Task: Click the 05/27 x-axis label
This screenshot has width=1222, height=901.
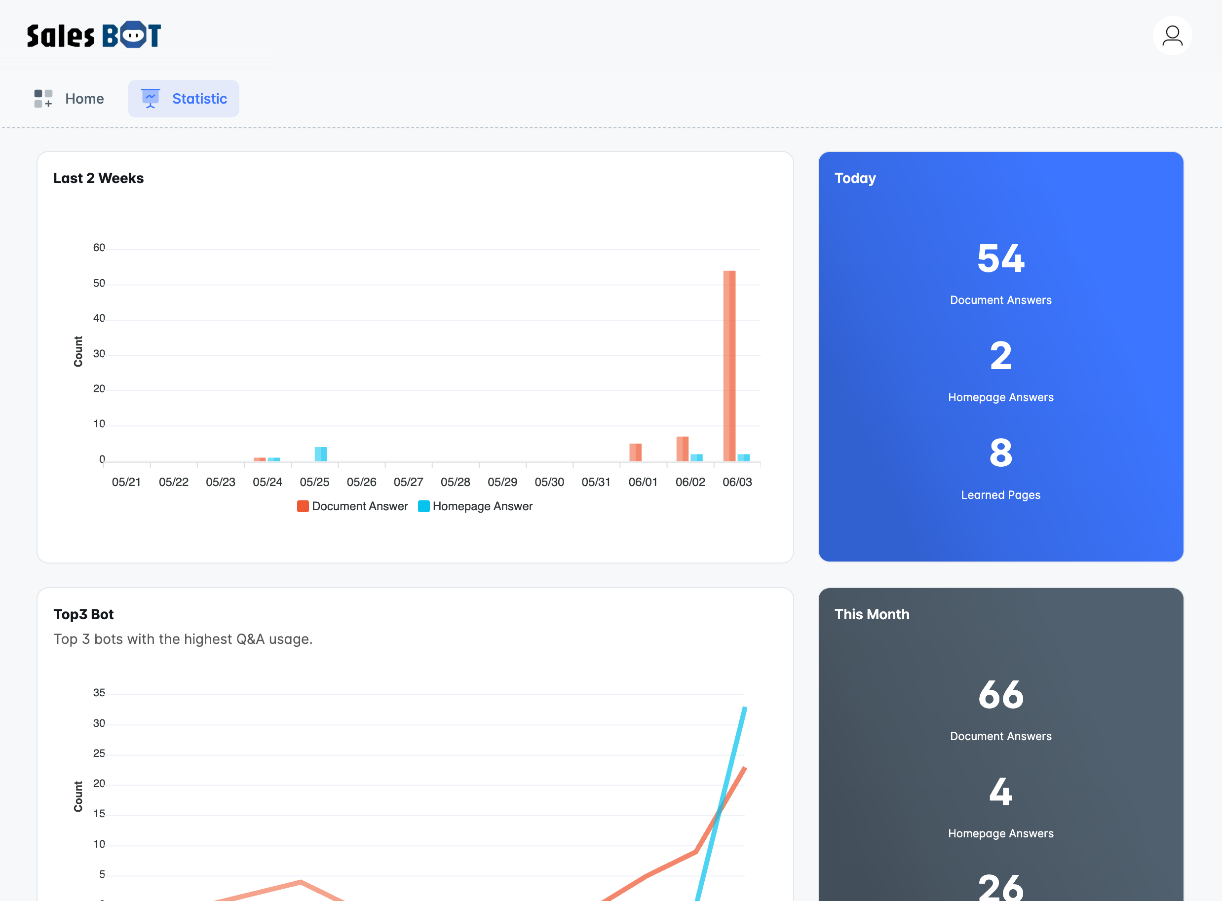Action: [408, 482]
